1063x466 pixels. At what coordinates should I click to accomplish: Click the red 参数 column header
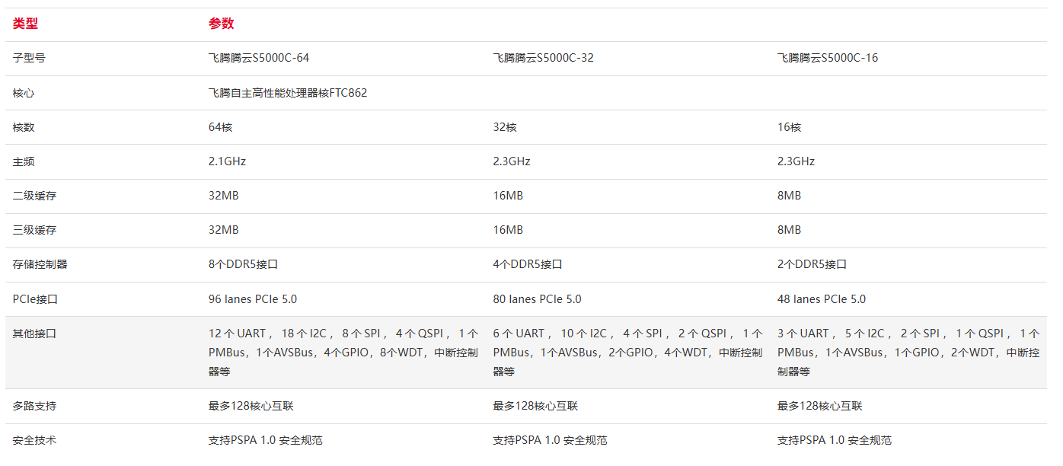coord(221,24)
